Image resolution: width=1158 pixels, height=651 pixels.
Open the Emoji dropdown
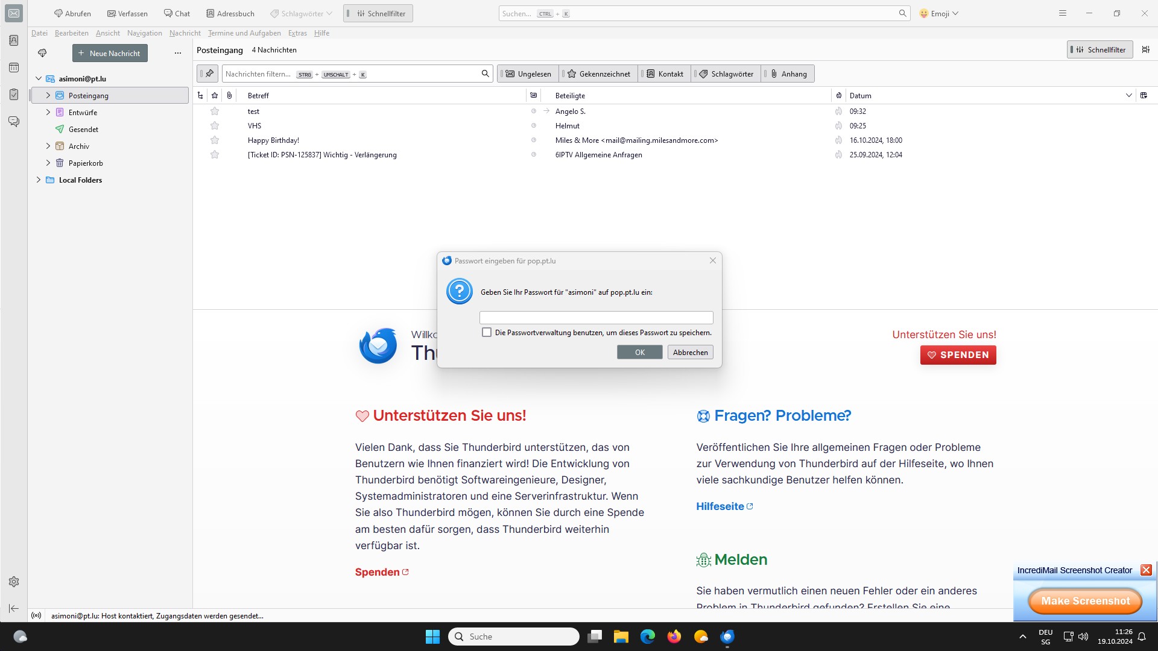coord(939,13)
